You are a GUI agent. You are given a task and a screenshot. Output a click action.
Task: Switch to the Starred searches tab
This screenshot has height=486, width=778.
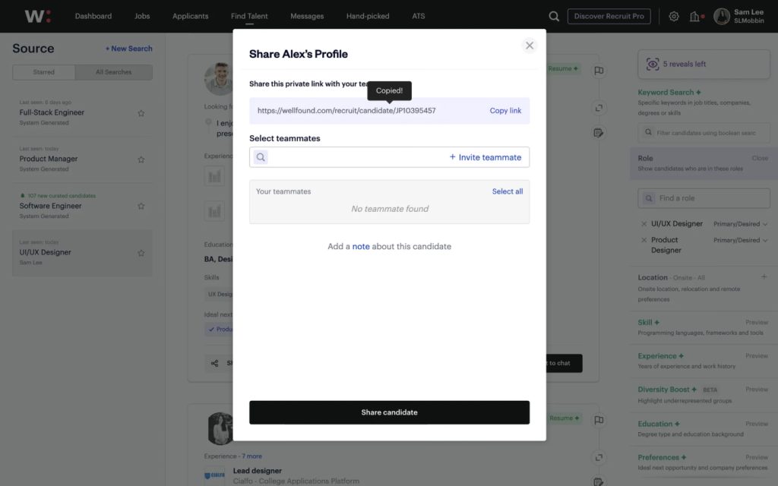pyautogui.click(x=43, y=71)
